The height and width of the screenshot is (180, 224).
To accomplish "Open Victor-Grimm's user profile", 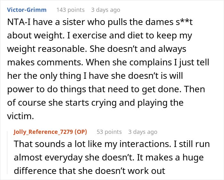I will click(x=27, y=10).
